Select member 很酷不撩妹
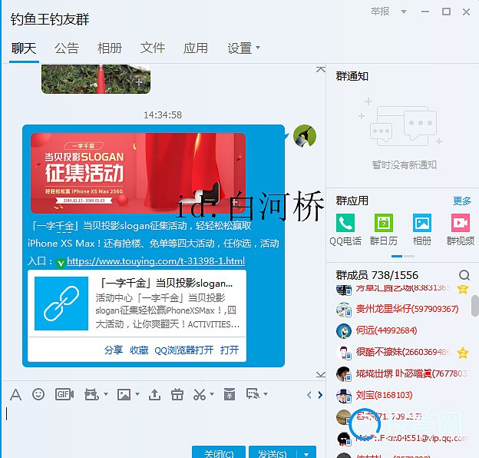The width and height of the screenshot is (479, 458). coord(403,352)
